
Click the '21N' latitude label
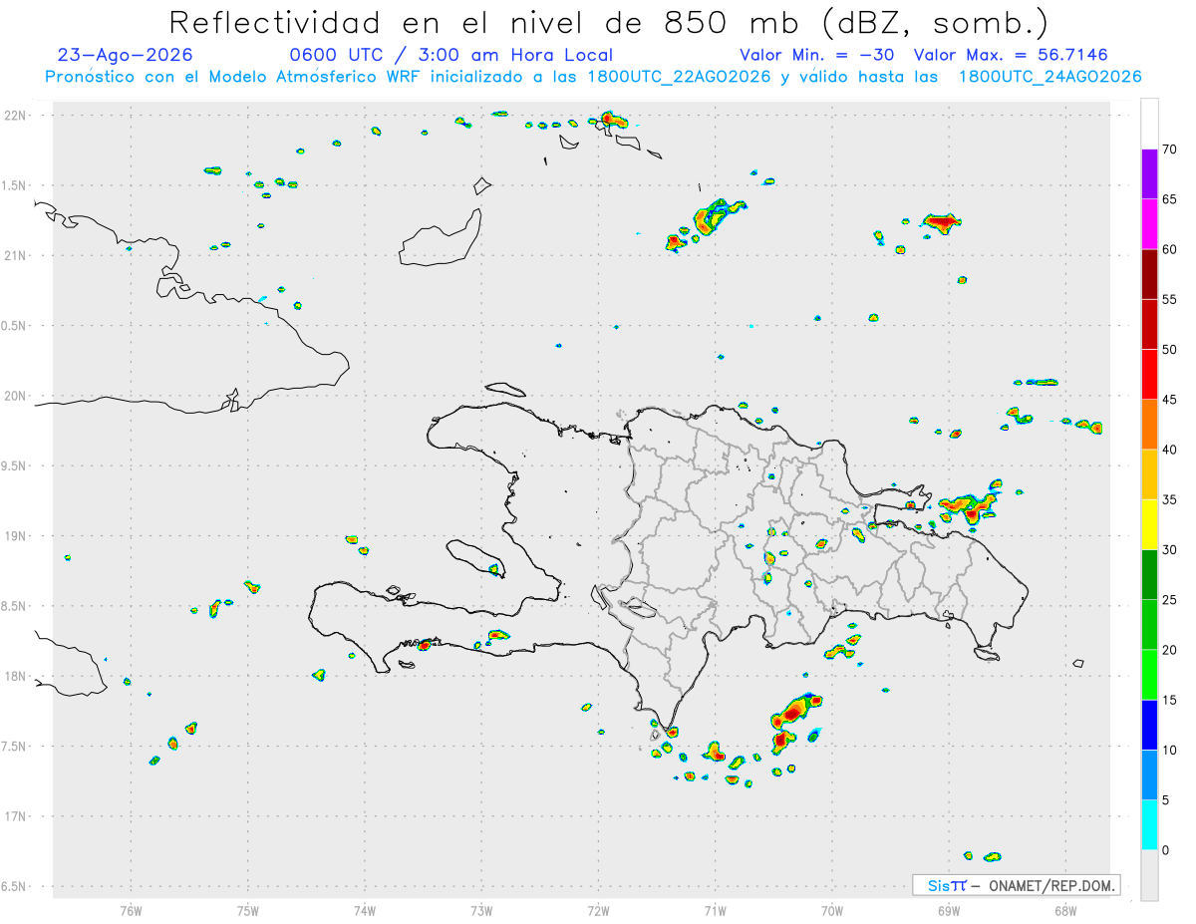click(15, 255)
